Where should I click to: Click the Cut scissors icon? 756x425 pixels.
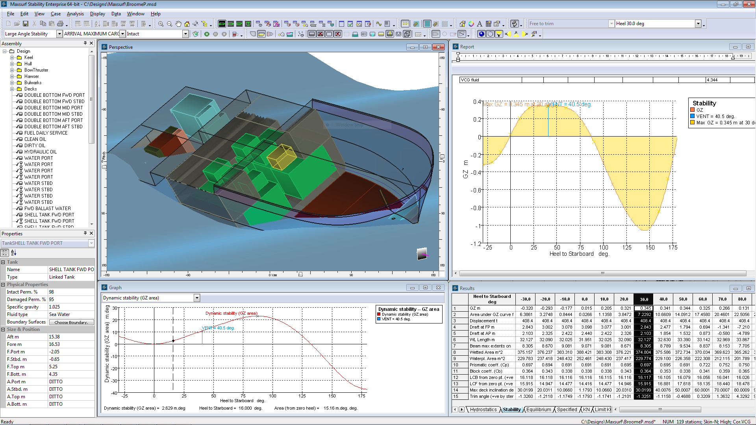coord(35,24)
